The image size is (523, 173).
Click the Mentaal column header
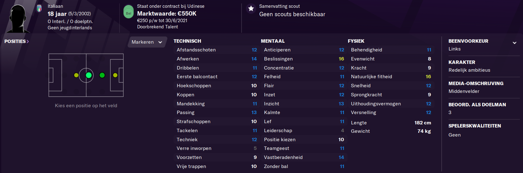coord(273,41)
